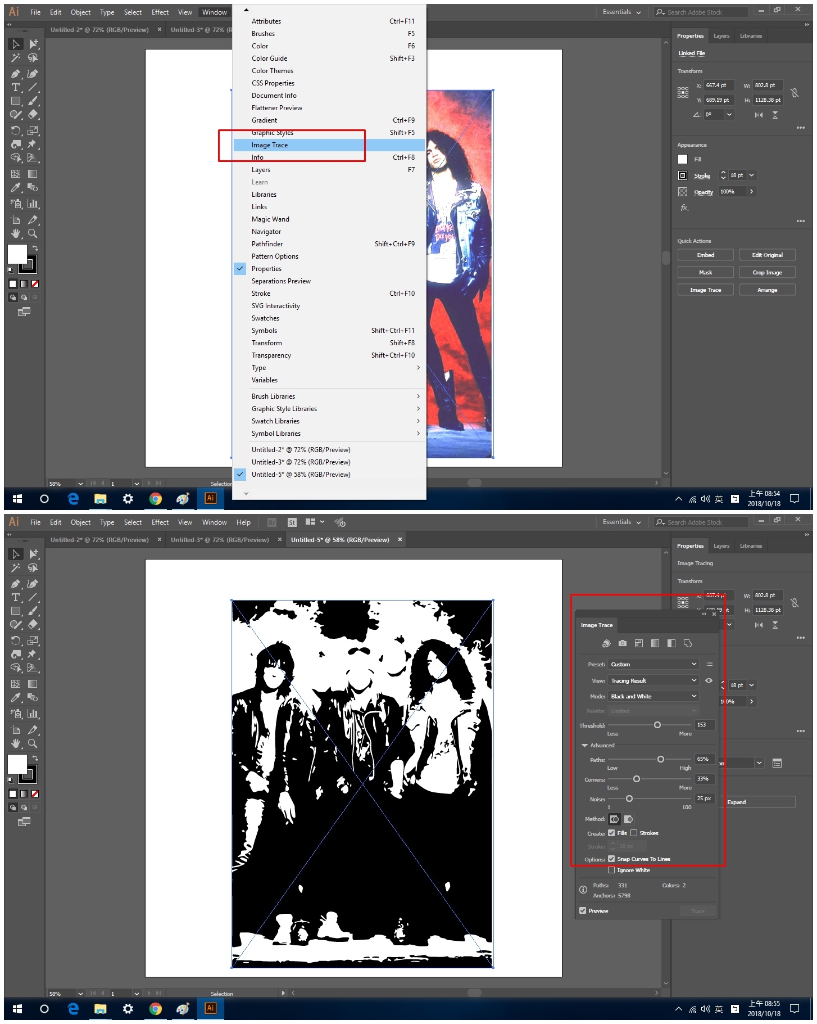Click Flip Horizontally icon in upper Transform section

pos(759,115)
